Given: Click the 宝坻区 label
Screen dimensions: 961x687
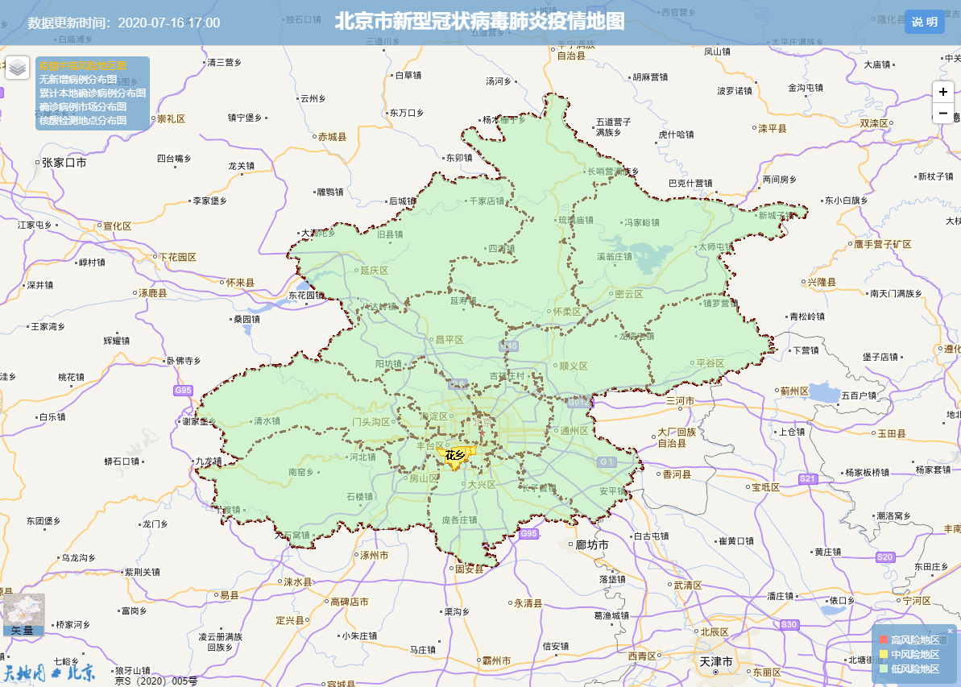Looking at the screenshot, I should pyautogui.click(x=765, y=487).
